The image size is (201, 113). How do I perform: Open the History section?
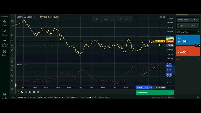click(4, 33)
